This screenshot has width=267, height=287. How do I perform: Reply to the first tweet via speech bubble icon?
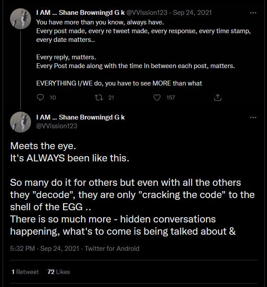tap(41, 98)
